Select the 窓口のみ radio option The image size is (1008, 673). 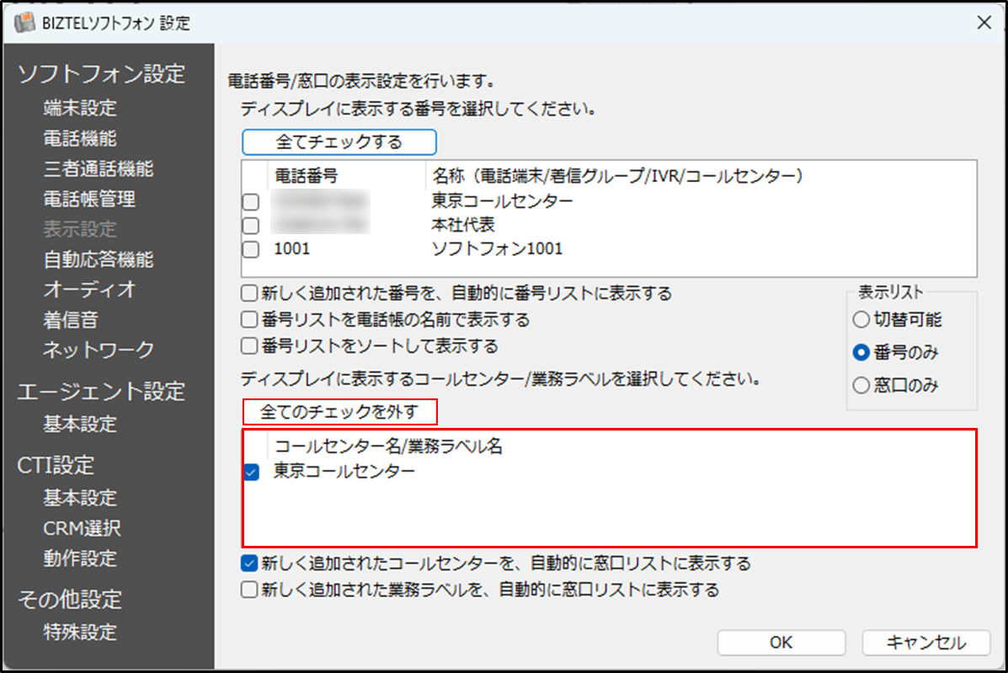click(860, 386)
